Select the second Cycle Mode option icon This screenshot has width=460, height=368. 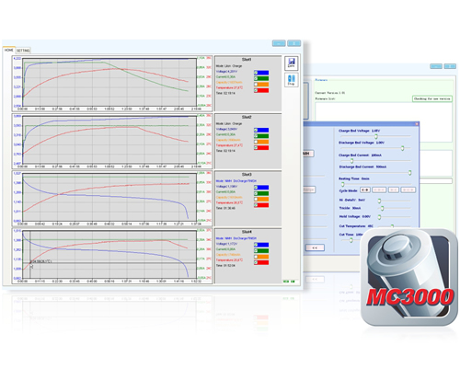pos(379,190)
